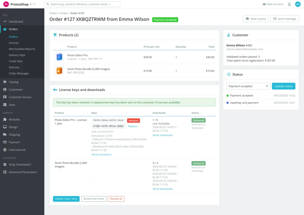Click the Price per unit column header
Image resolution: width=304 pixels, height=215 pixels.
(151, 47)
